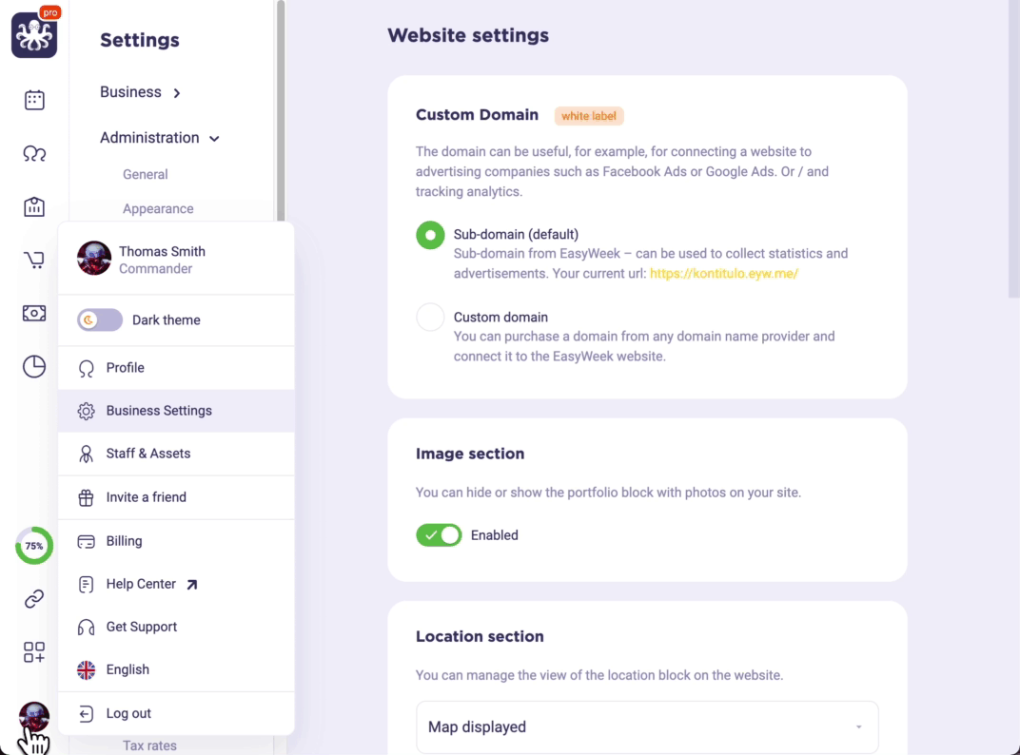
Task: Open the shopping cart icon
Action: click(x=34, y=260)
